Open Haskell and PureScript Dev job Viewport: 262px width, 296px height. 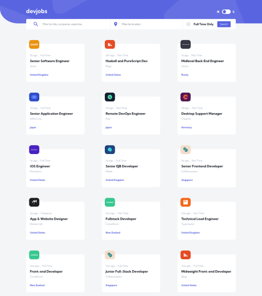coord(127,61)
